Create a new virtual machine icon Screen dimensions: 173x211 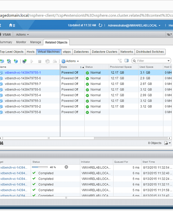[2, 61]
